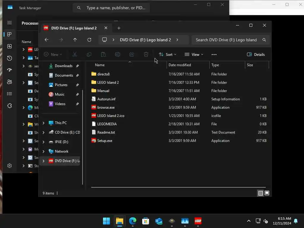Open Task Manager App history icon
The width and height of the screenshot is (304, 228).
coord(9,58)
